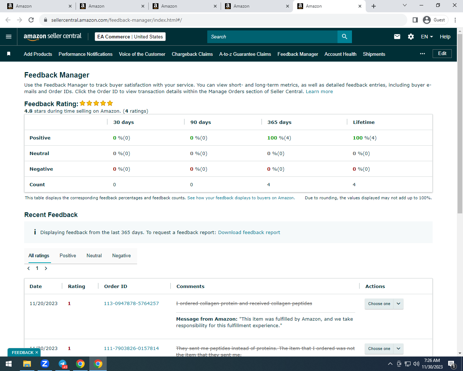The height and width of the screenshot is (371, 463).
Task: Click the browser forward arrow
Action: click(20, 20)
